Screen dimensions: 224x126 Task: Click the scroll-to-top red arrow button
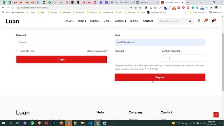(216, 115)
